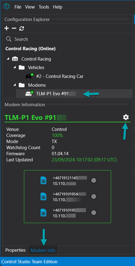
Task: Click the minus remove icon
Action: [14, 28]
